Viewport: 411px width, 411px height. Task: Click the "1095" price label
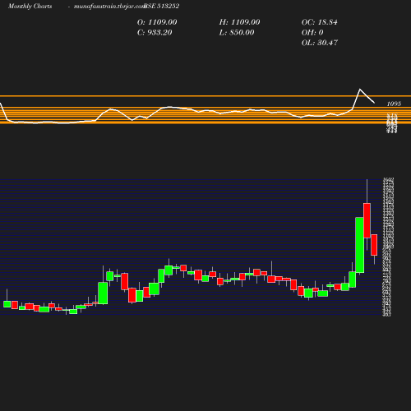pyautogui.click(x=394, y=104)
